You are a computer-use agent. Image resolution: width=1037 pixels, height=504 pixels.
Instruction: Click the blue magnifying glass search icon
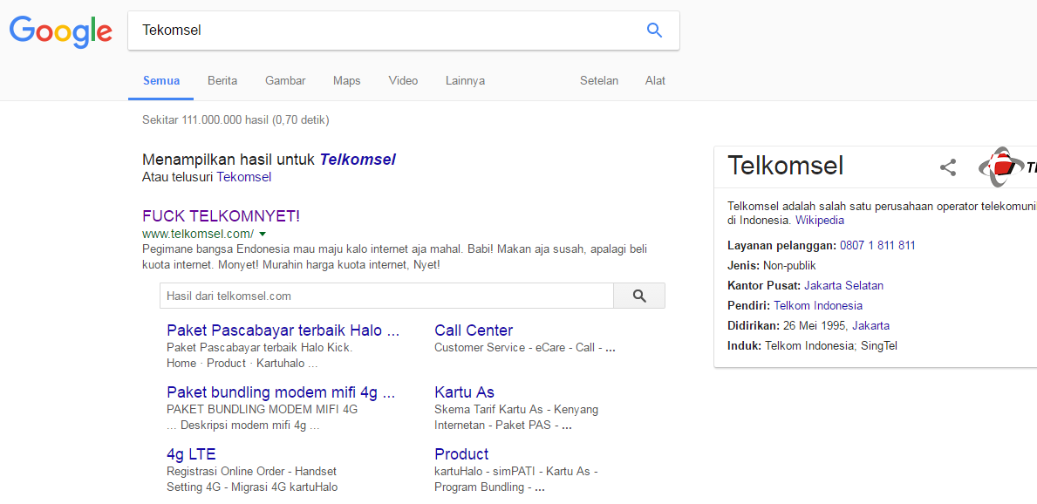(654, 30)
